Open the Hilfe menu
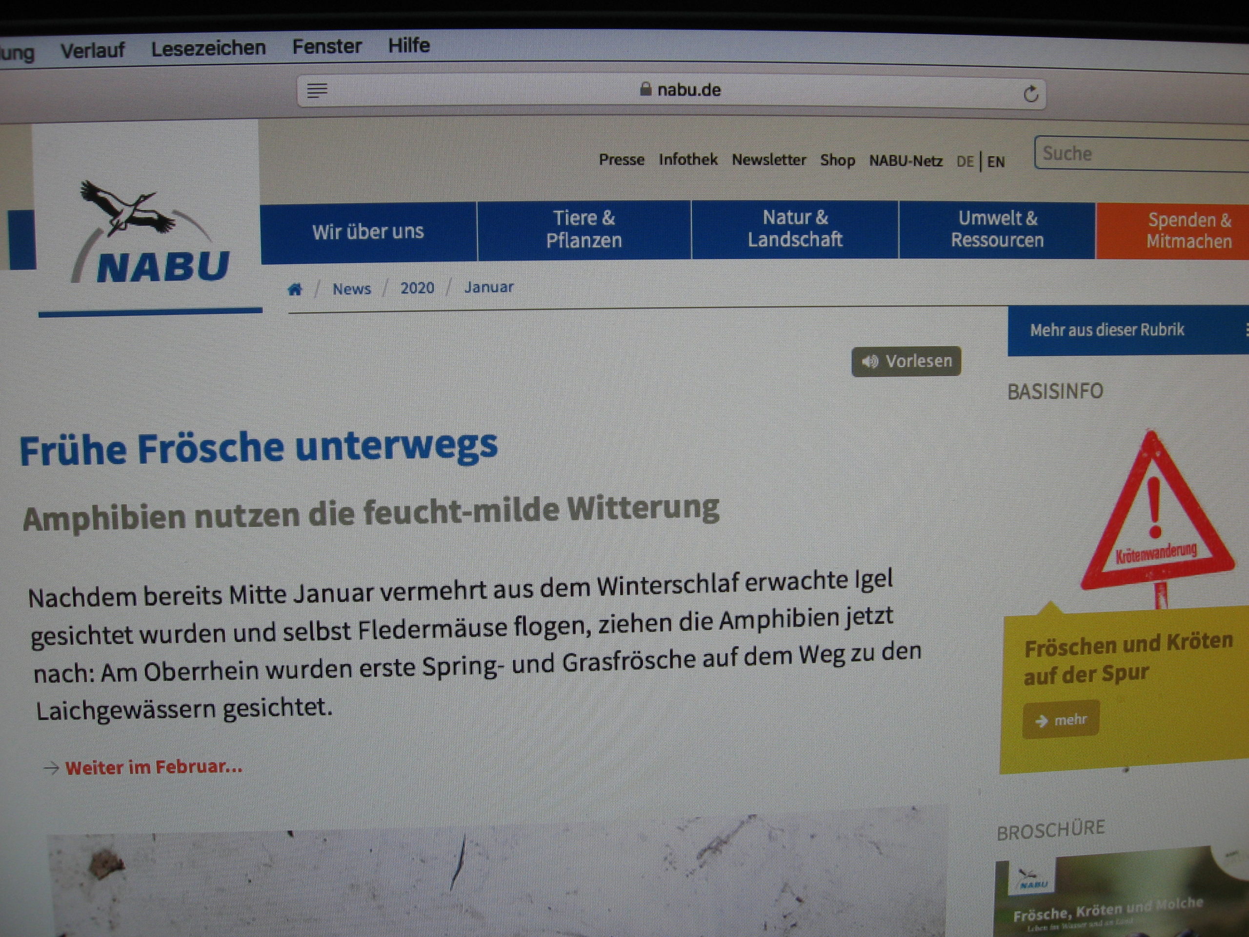This screenshot has height=937, width=1249. pos(409,45)
